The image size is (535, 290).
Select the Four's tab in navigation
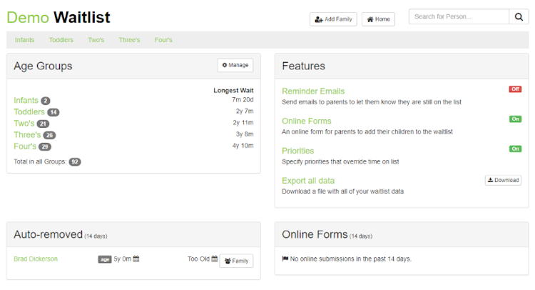coord(163,40)
